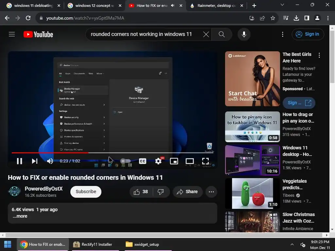Share this video

coord(187,192)
